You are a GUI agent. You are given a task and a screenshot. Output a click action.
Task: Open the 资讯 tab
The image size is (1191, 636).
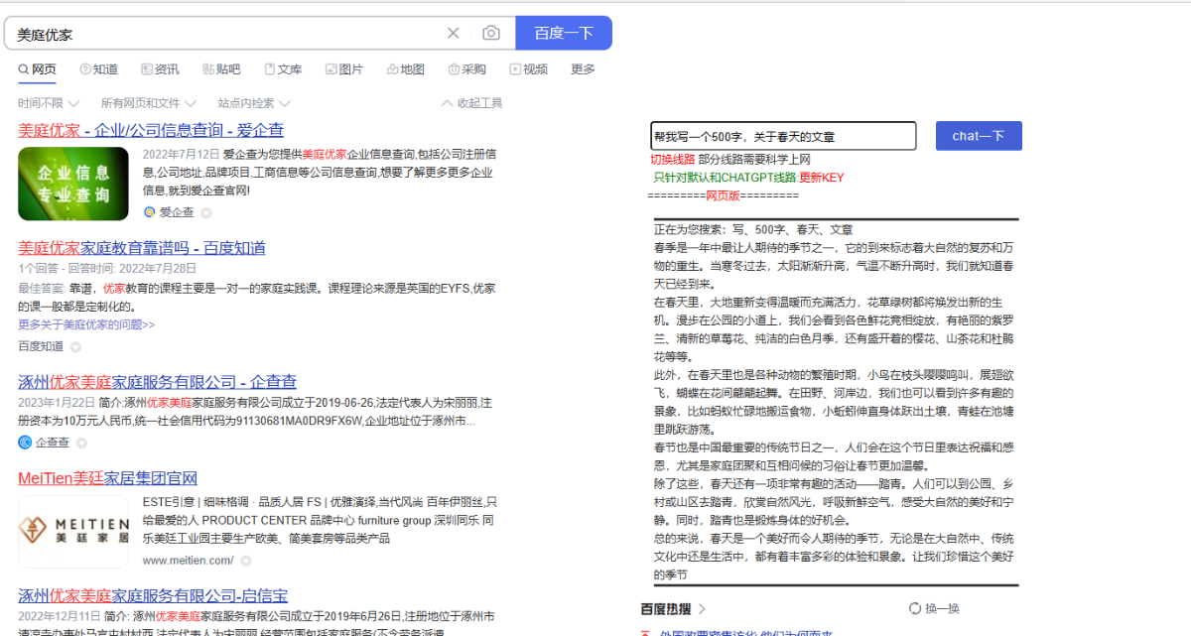tap(160, 69)
